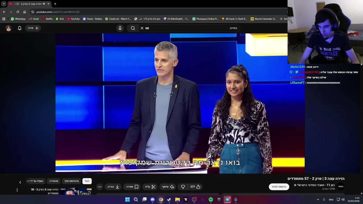
Task: Open the כאן channel avatar
Action: [341, 186]
